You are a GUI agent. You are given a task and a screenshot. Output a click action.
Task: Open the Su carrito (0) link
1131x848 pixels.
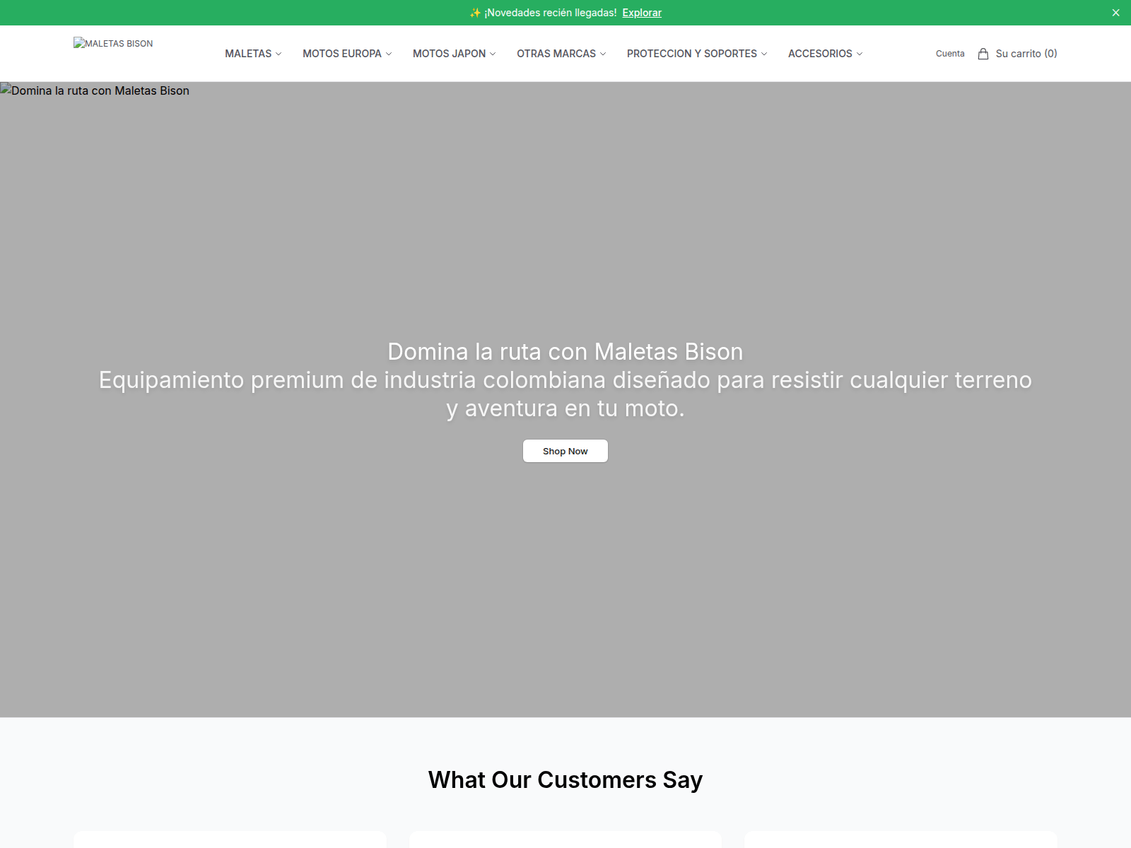[1026, 54]
